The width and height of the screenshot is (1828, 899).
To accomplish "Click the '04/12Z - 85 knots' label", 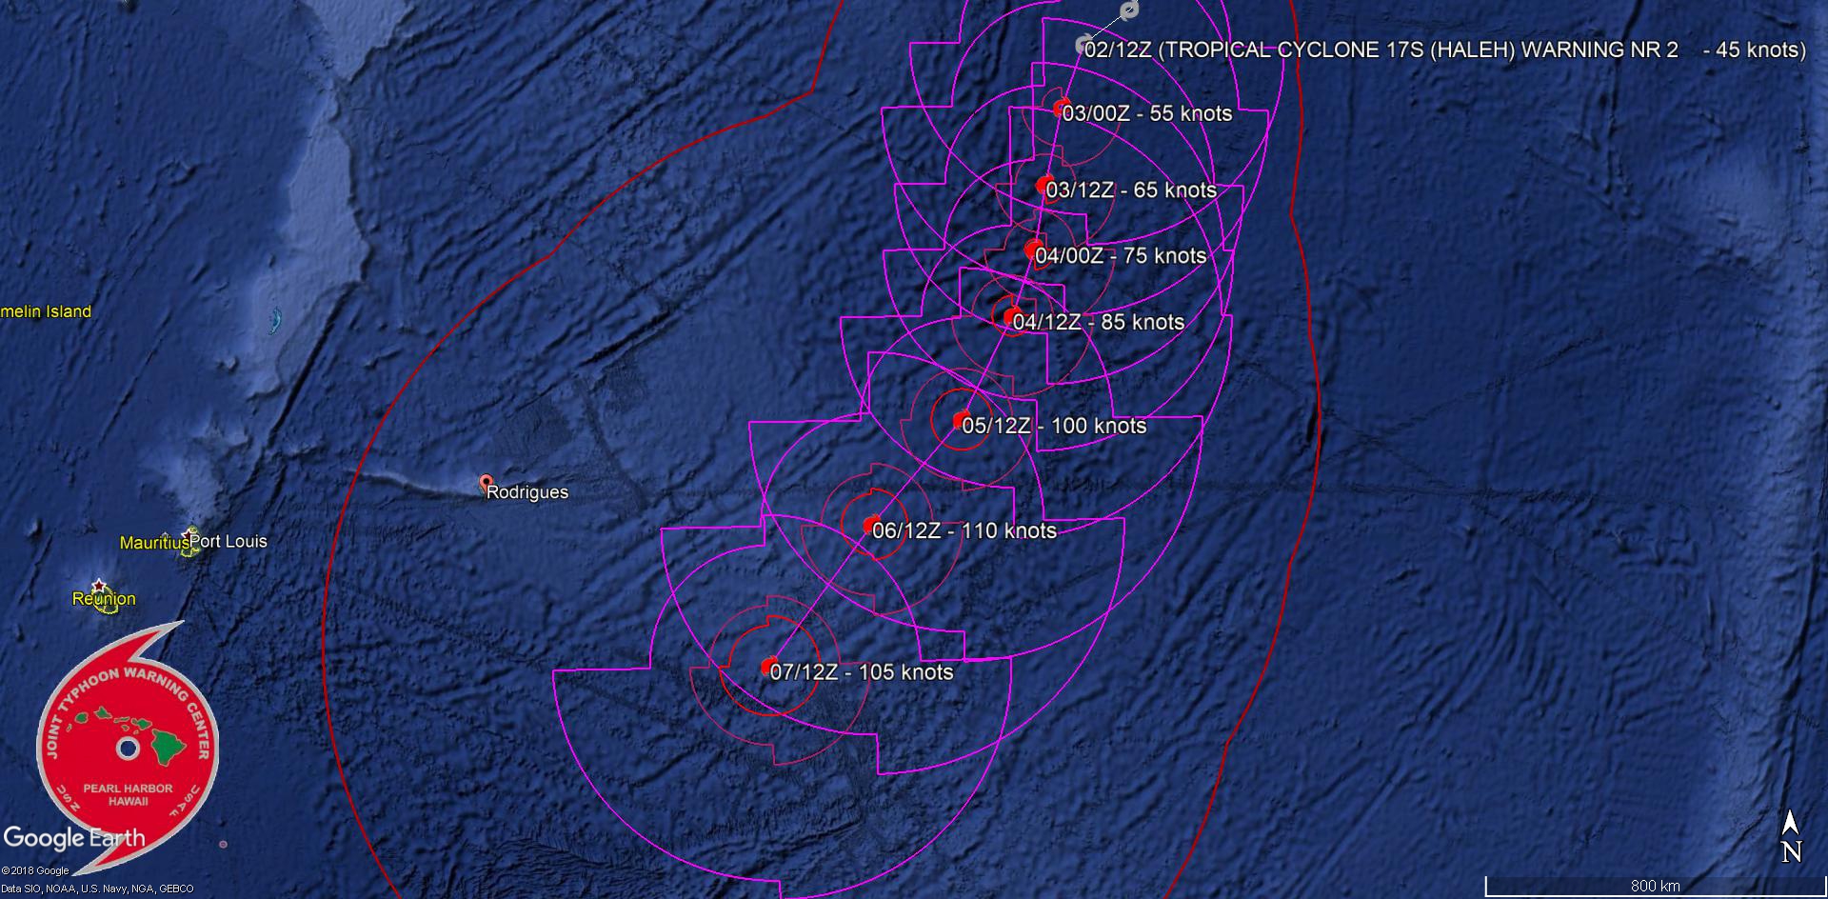I will (1099, 322).
